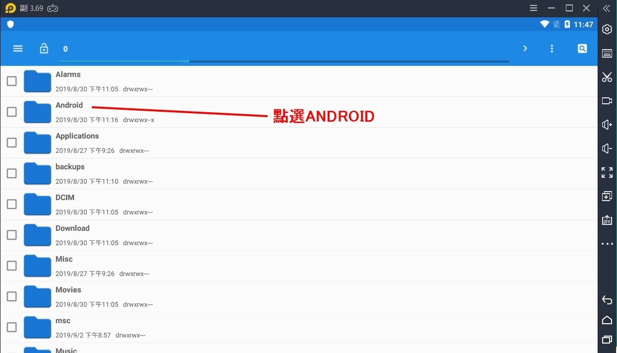Select the Download folder checkbox
The width and height of the screenshot is (617, 353).
point(11,235)
